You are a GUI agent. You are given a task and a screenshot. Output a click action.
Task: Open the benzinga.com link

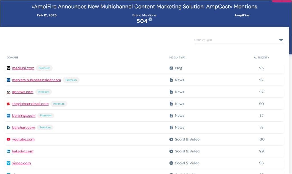click(24, 116)
